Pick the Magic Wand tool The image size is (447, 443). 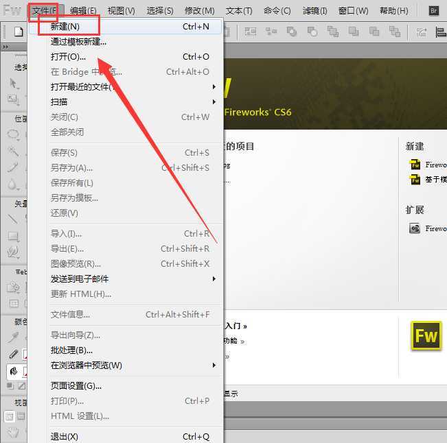13,152
